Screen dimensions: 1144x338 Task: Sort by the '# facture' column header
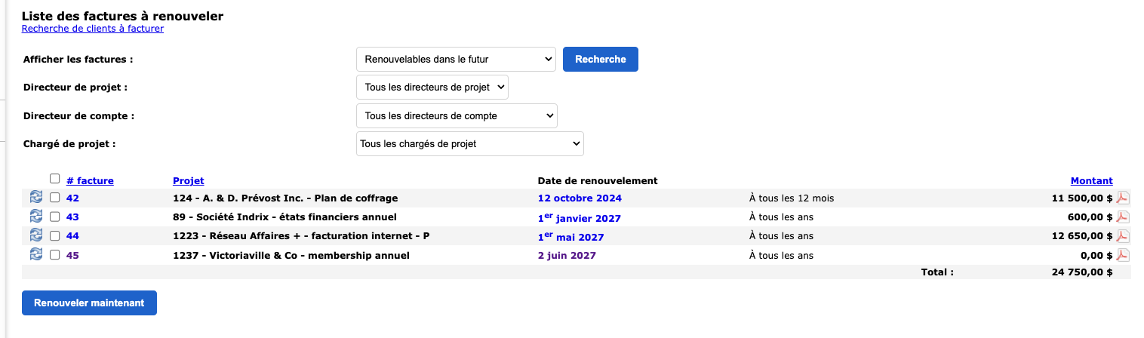pos(90,181)
